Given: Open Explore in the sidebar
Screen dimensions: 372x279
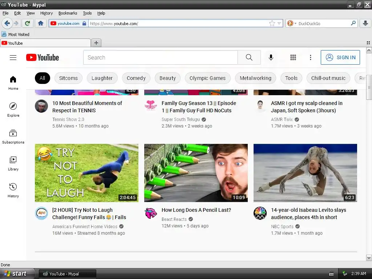Looking at the screenshot, I should coord(13,110).
